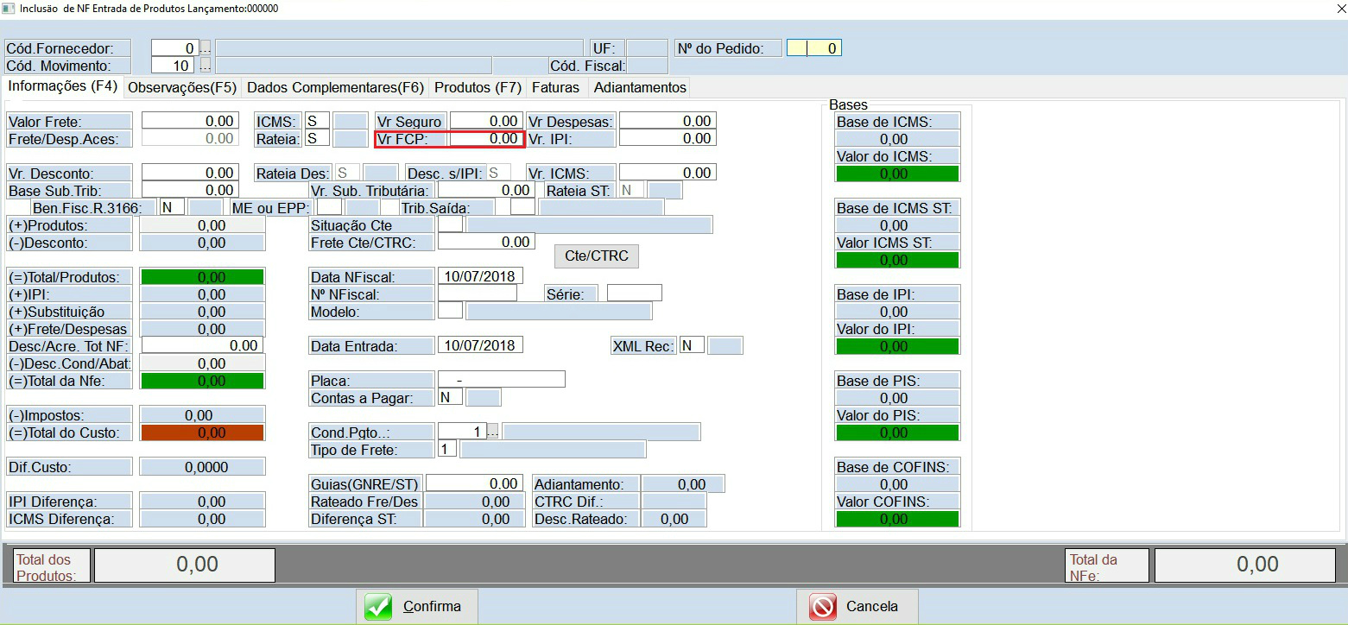Click the application icon in title bar
The height and width of the screenshot is (625, 1348).
(x=9, y=8)
